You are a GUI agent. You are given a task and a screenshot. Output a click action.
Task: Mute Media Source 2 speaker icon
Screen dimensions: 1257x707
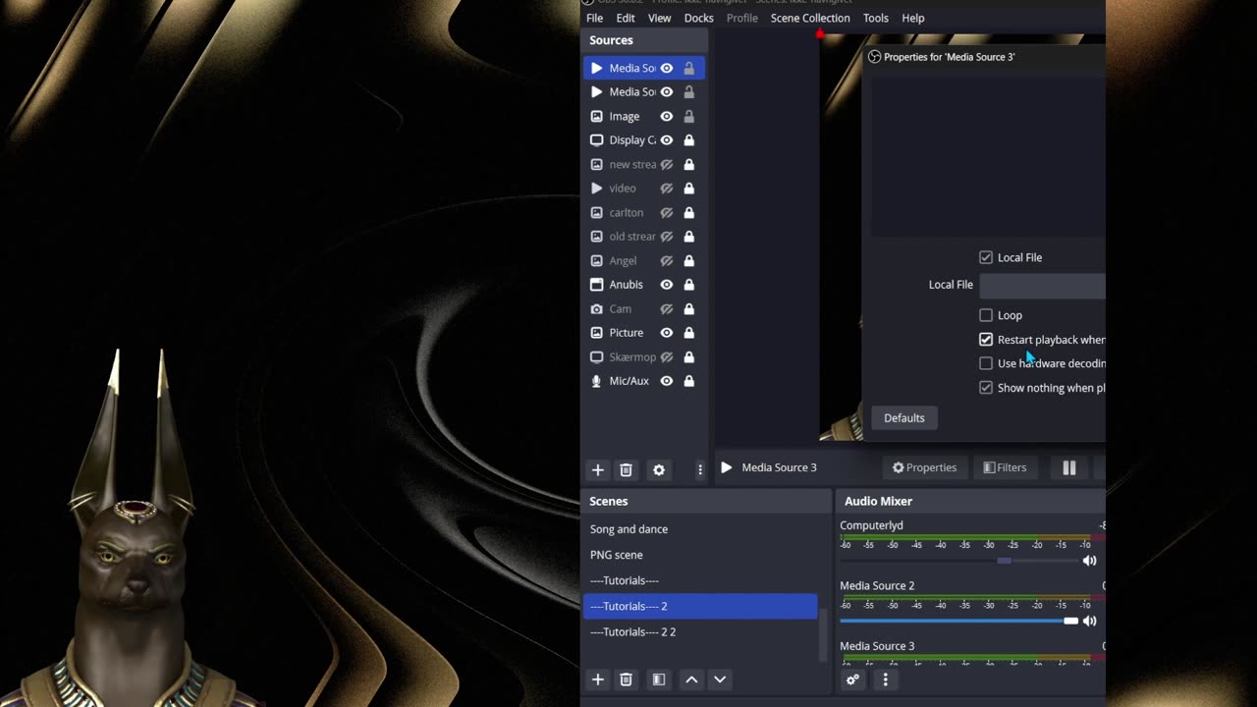point(1089,621)
